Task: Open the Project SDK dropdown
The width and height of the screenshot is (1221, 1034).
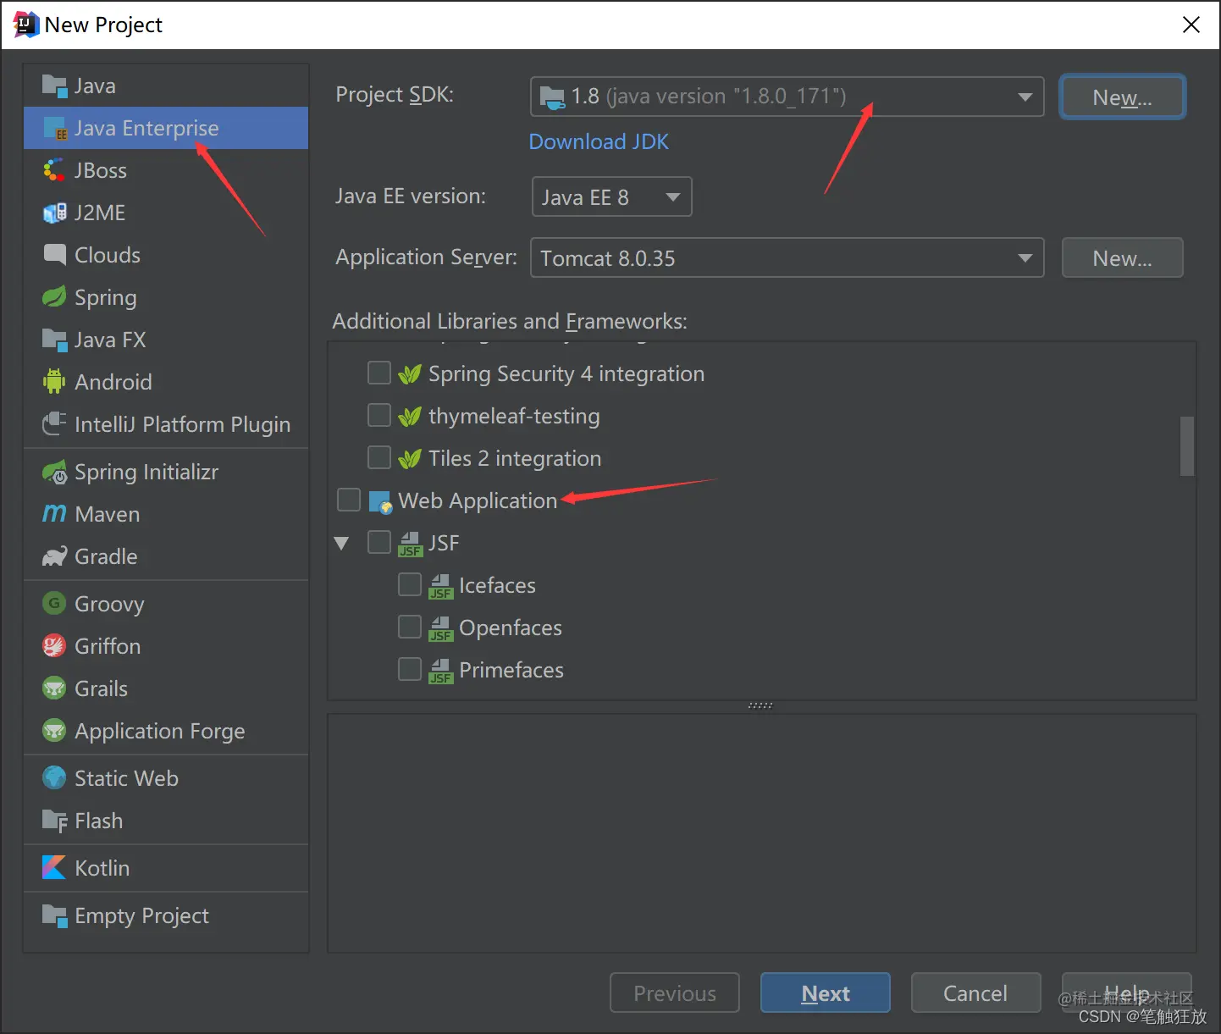Action: tap(787, 97)
